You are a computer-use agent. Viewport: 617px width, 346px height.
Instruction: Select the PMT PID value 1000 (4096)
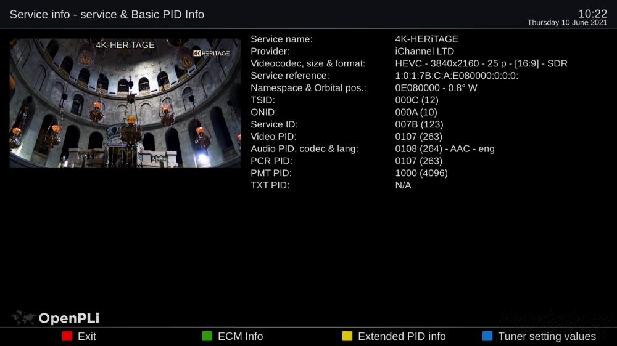coord(421,173)
